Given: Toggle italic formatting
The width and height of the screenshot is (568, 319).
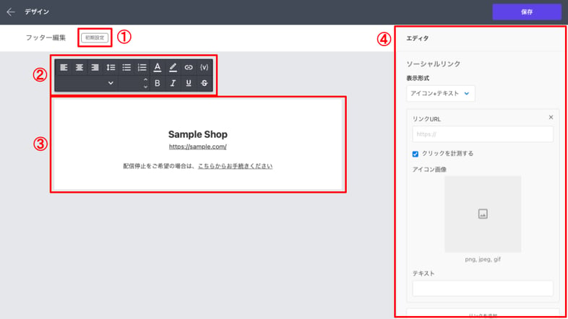Looking at the screenshot, I should (x=173, y=83).
